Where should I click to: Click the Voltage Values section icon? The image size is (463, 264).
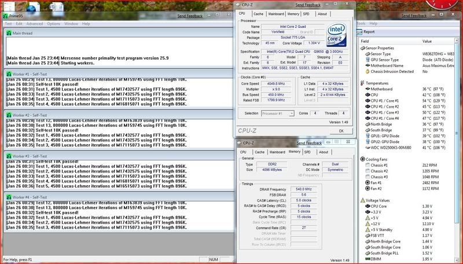363,200
